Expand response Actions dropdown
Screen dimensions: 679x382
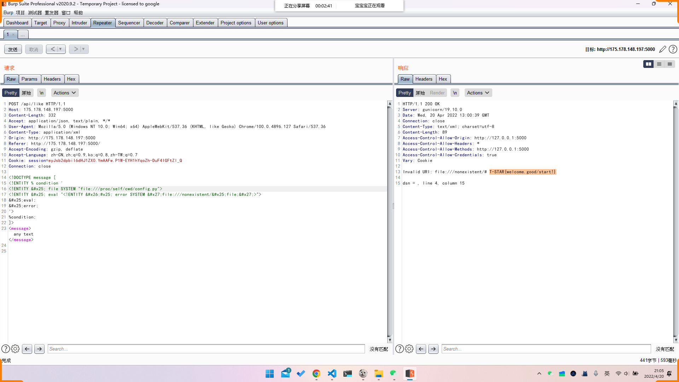[478, 93]
